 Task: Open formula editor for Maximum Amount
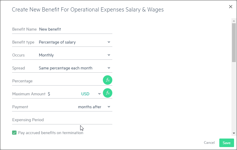[108, 93]
